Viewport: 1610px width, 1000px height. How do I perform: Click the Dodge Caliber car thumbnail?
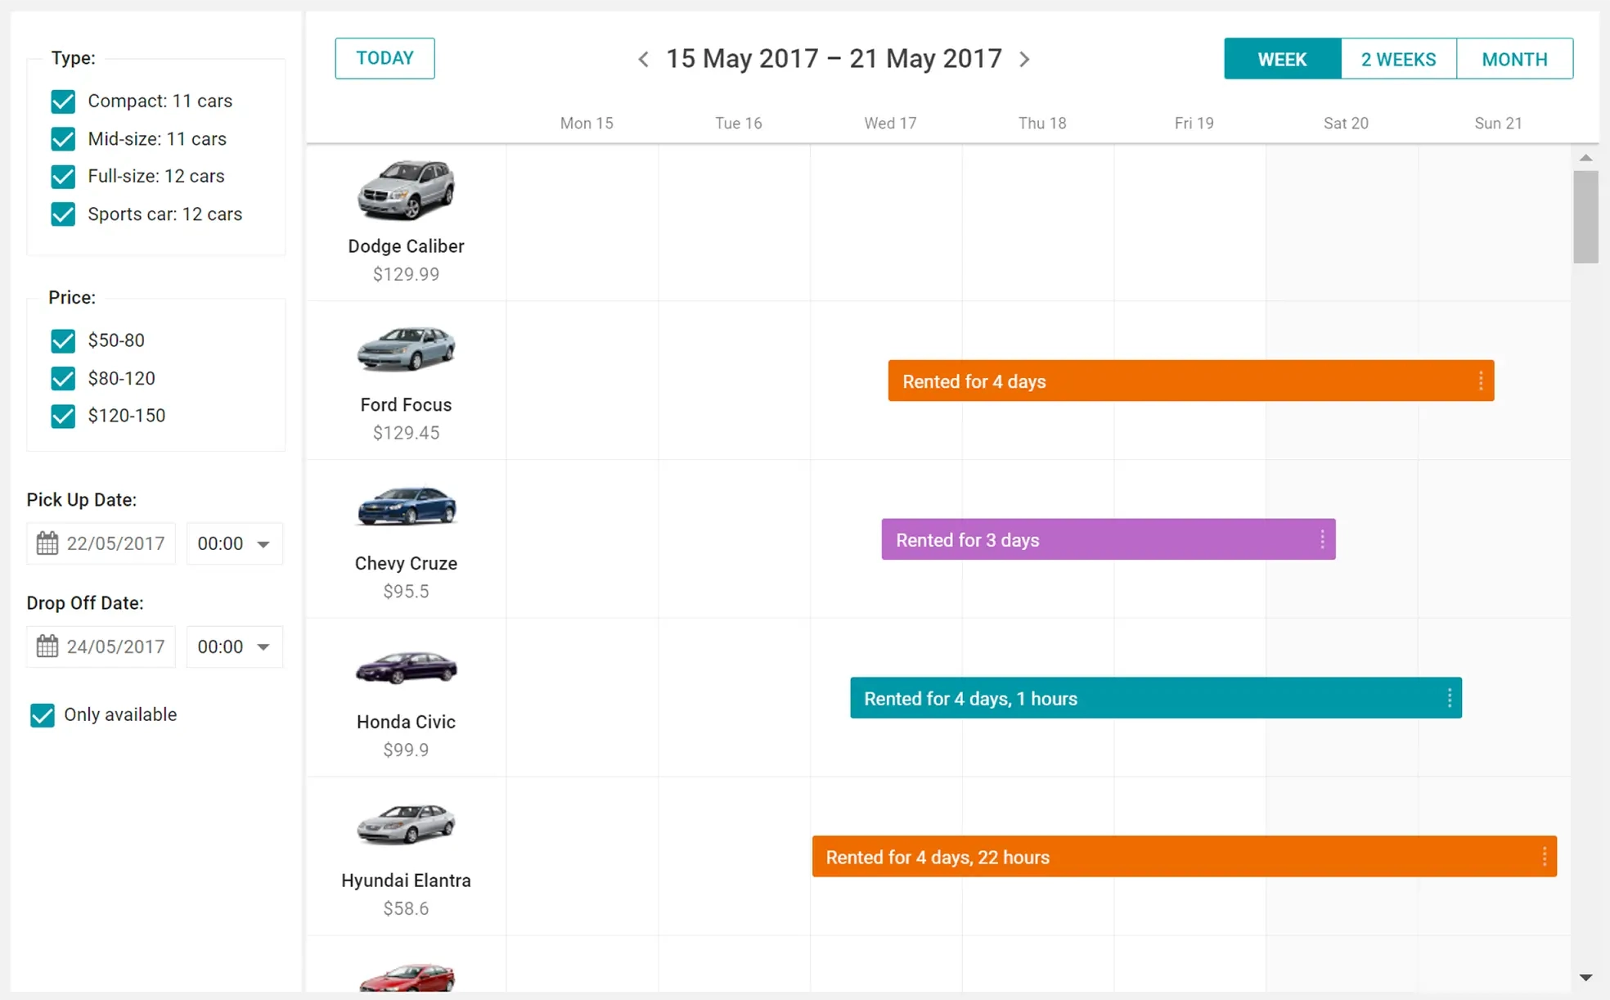406,190
